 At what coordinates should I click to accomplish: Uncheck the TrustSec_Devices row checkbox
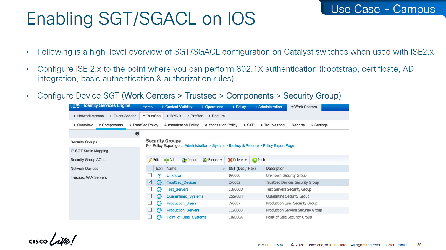tap(150, 182)
